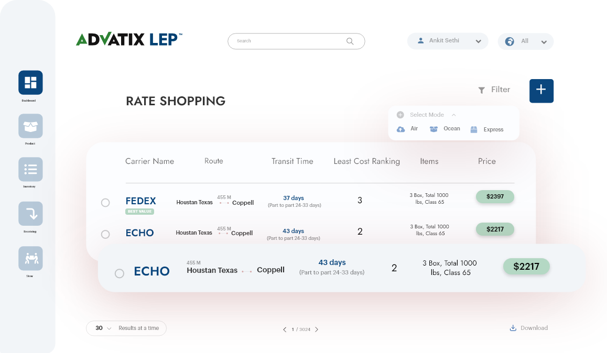607x353 pixels.
Task: Click the FEDEX least cost ranking 3
Action: click(x=360, y=200)
